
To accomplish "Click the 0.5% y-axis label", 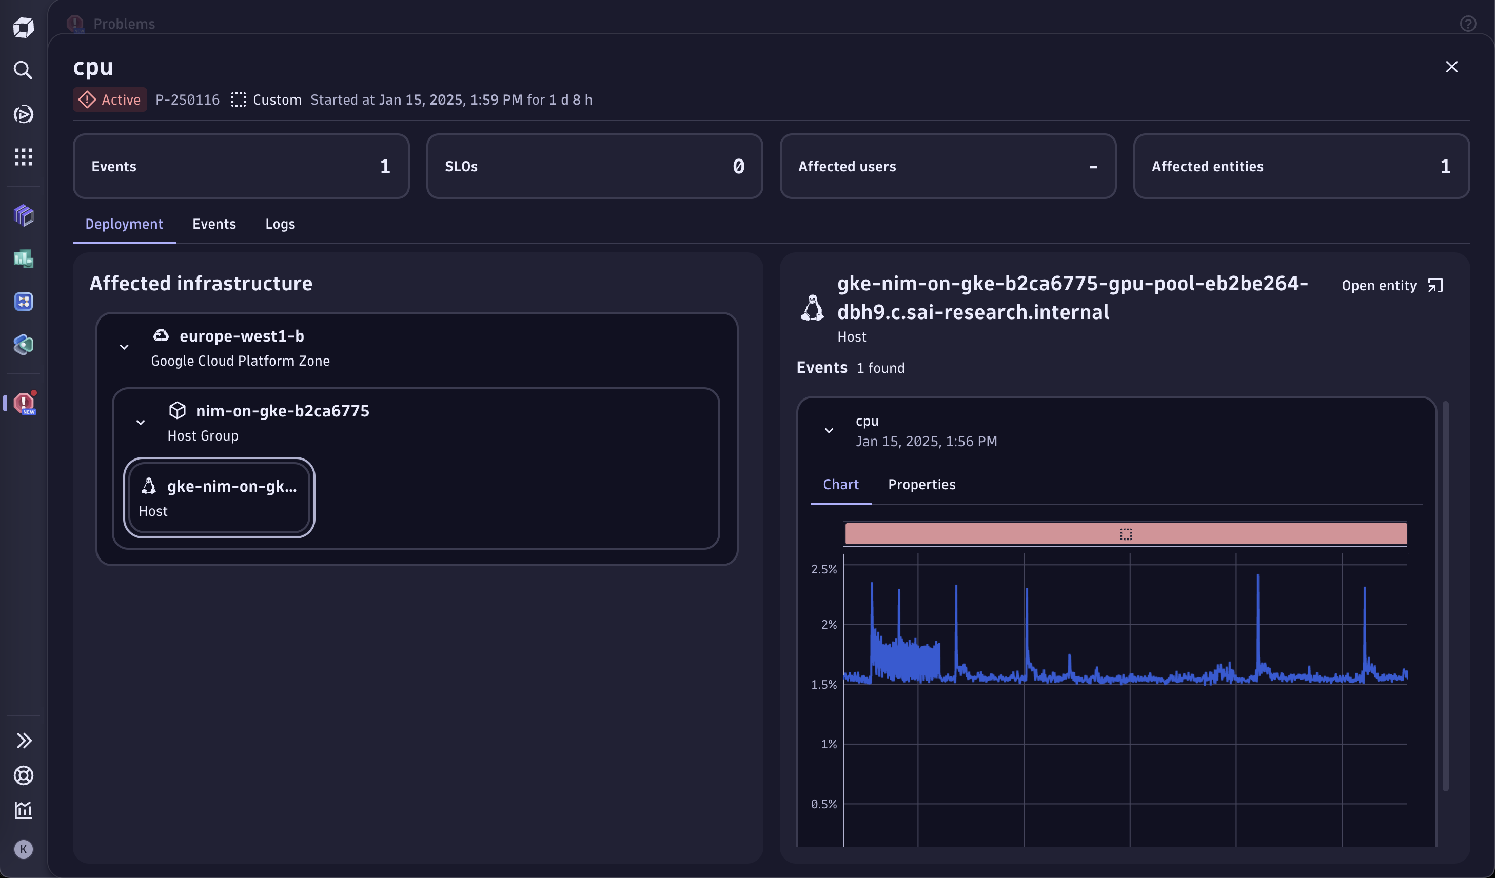I will (x=824, y=804).
